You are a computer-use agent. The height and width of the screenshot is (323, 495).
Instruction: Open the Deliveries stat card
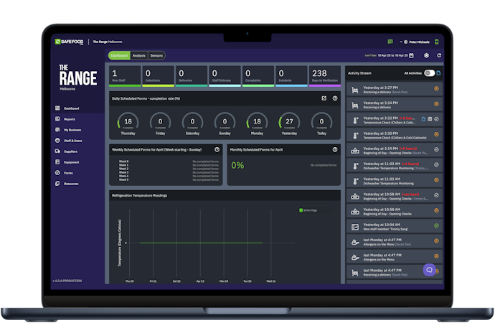[192, 76]
